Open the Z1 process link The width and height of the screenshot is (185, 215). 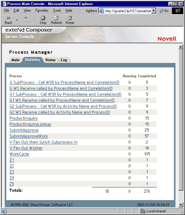[x=12, y=160]
